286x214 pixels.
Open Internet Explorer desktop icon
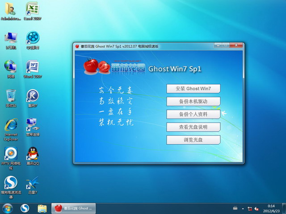point(11,130)
